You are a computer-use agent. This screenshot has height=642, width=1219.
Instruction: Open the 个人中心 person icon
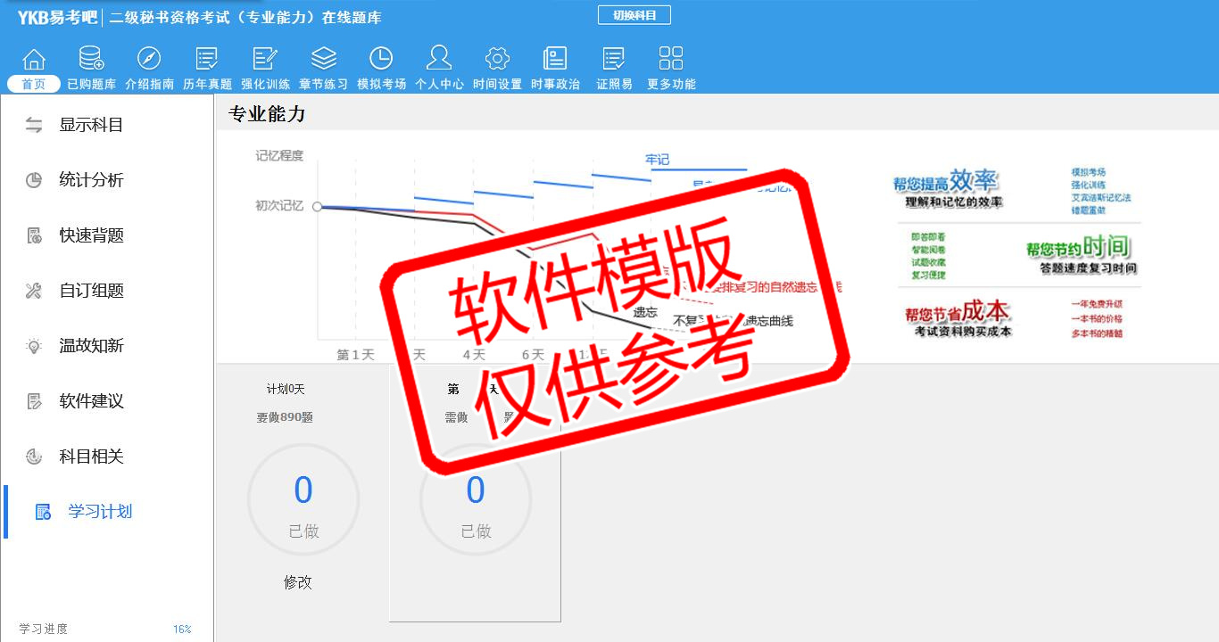pos(439,59)
